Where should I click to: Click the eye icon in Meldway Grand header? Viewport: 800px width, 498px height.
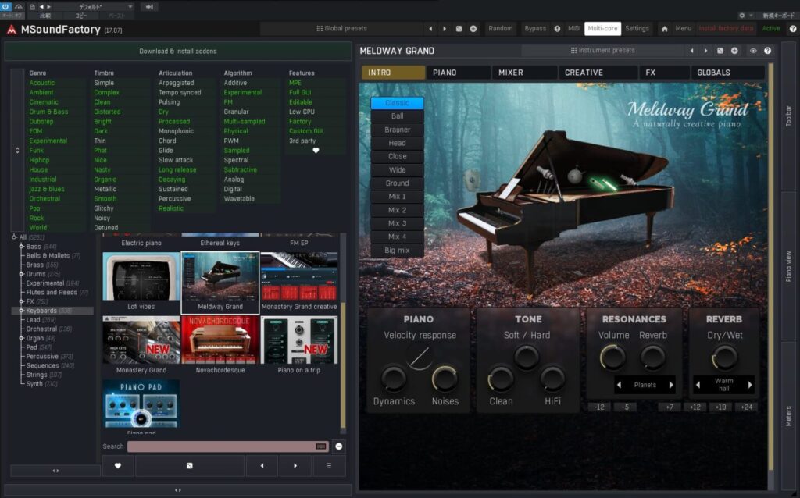[x=753, y=51]
